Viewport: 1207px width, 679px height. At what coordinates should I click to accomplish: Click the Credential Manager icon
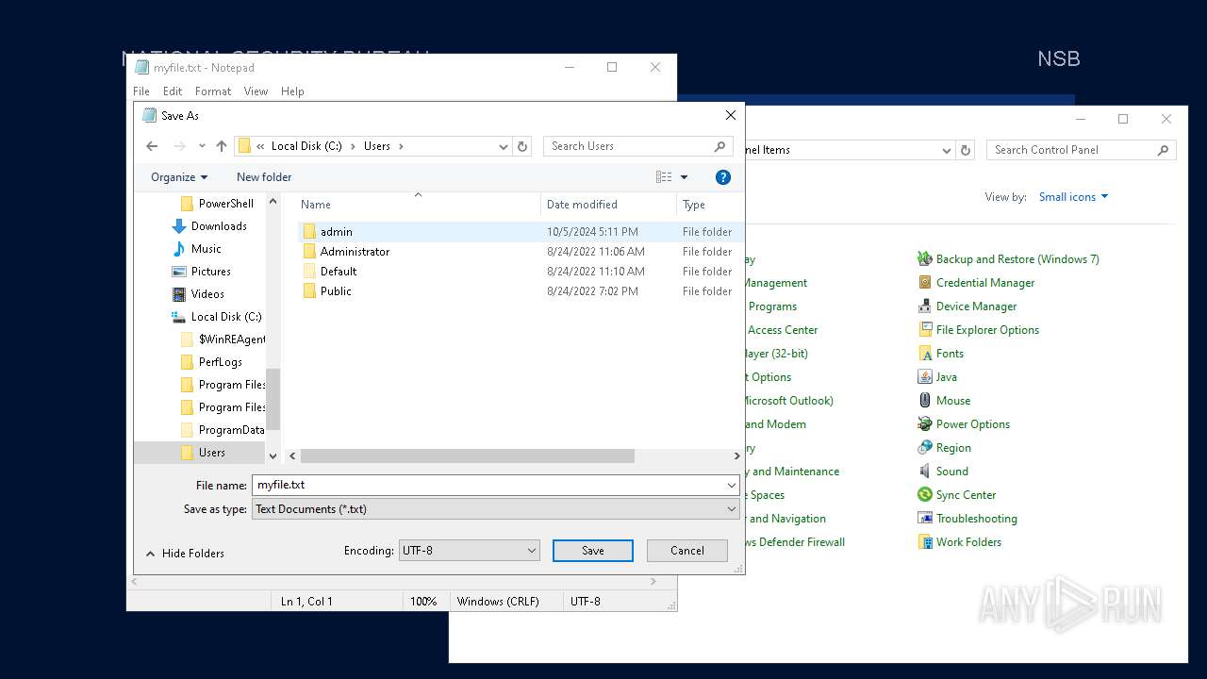(925, 282)
